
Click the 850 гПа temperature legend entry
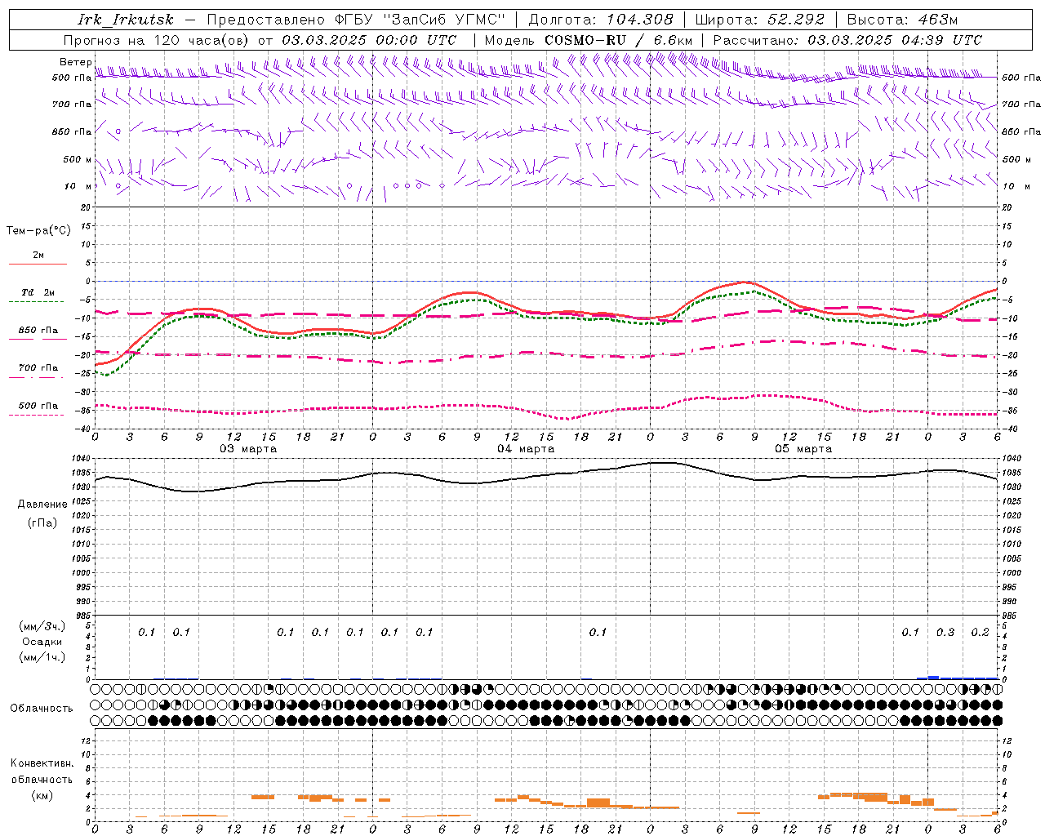point(38,331)
